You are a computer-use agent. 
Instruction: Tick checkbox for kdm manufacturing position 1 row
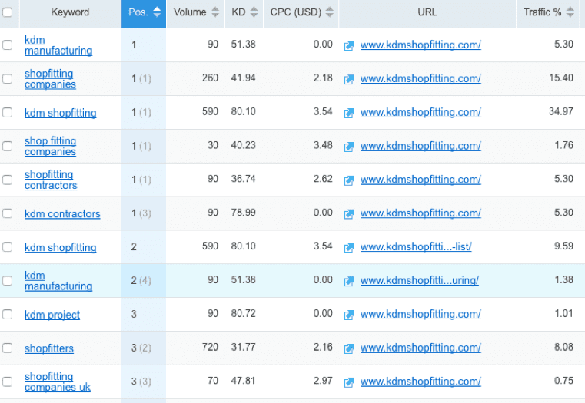pos(7,45)
